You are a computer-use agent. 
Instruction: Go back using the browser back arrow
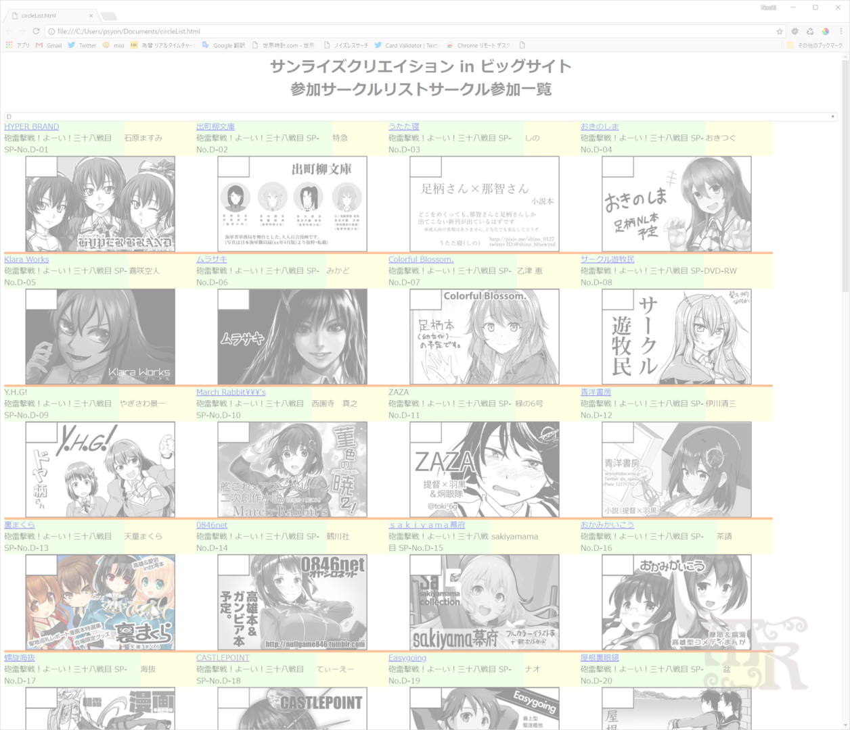click(x=9, y=31)
